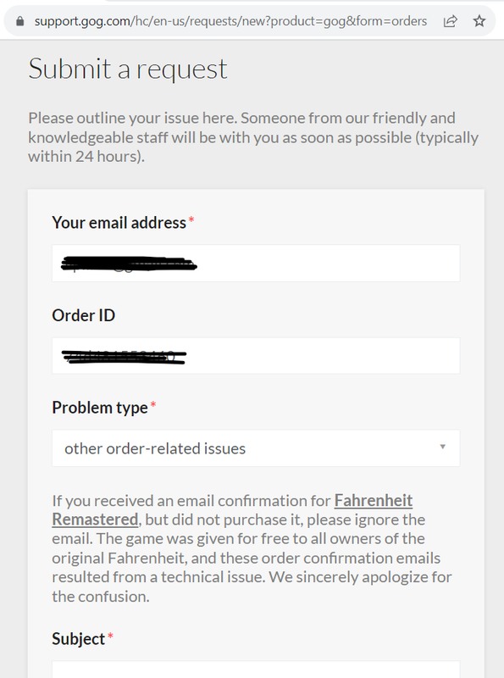Open the Problem type dropdown
Screen dimensions: 504x678
(256, 448)
